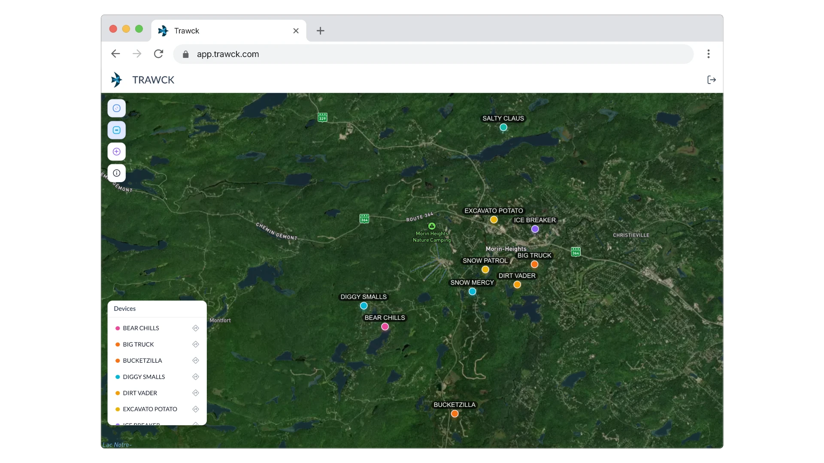Zoom out using the minus map control
824x463 pixels.
[x=116, y=130]
